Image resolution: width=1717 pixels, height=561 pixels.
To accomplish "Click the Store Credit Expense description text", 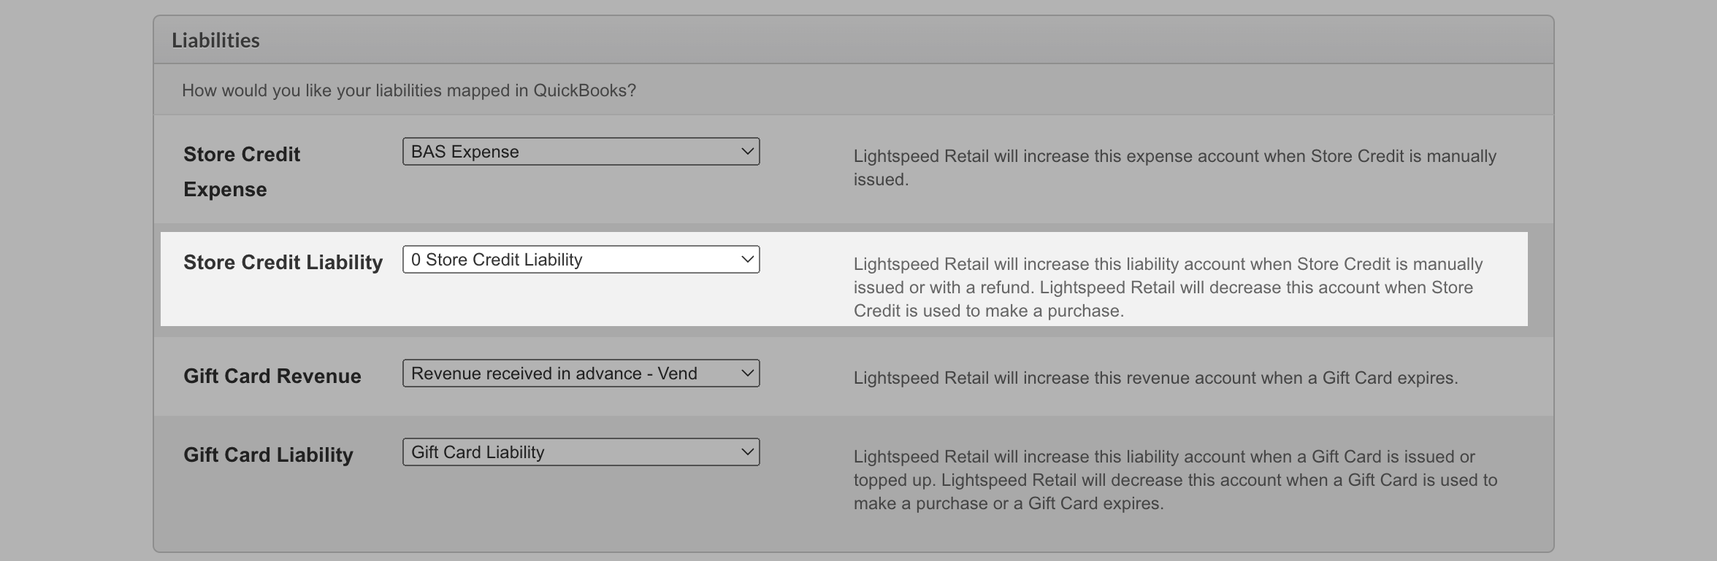I will tap(1174, 168).
